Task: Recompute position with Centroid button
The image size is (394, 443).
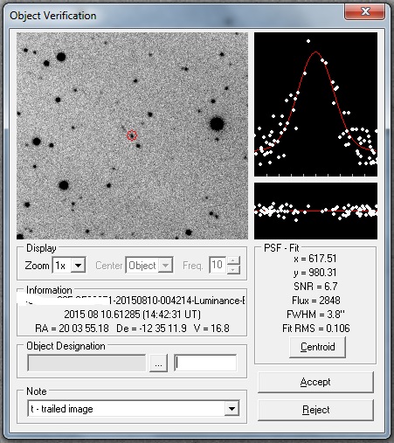Action: [317, 347]
